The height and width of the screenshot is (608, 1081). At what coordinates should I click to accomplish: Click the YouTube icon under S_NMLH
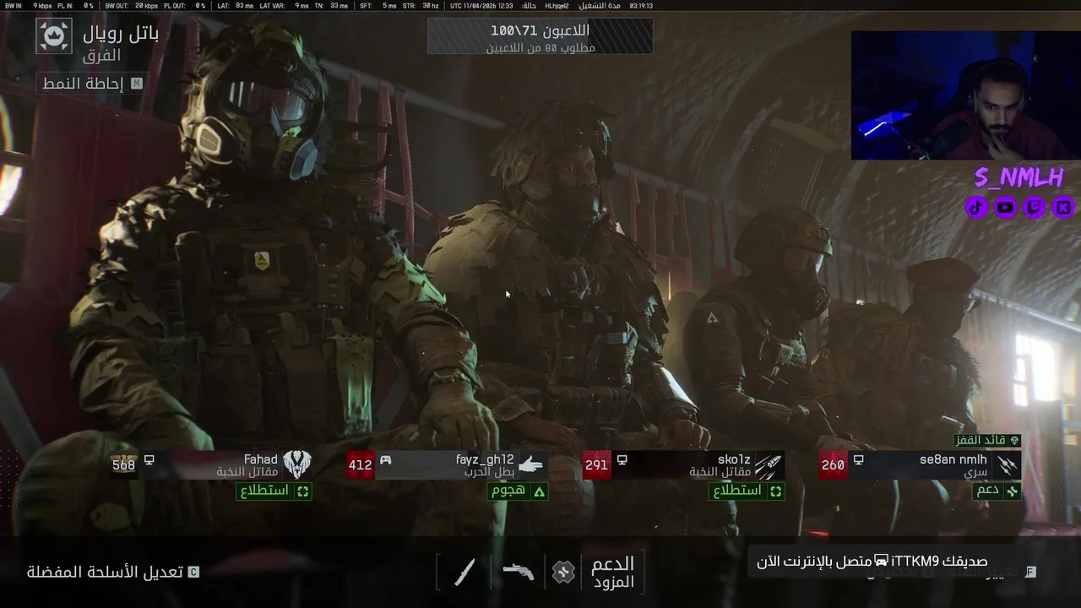coord(1005,206)
